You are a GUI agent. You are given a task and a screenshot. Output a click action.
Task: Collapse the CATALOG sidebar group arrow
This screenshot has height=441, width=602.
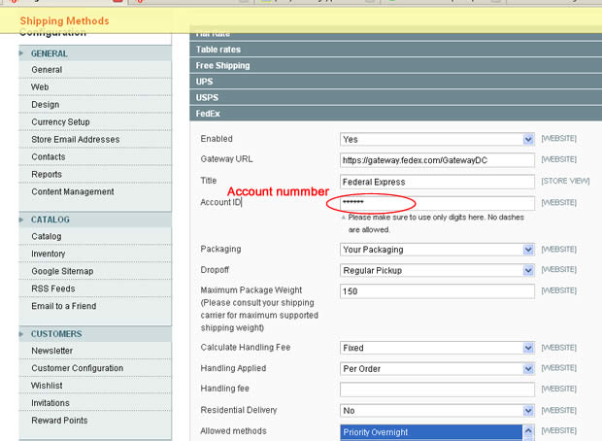21,220
